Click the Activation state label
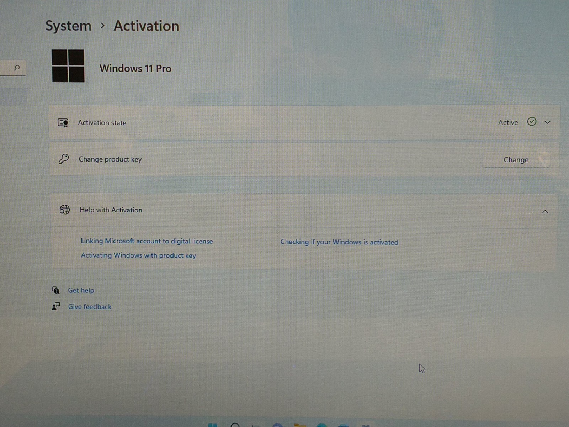 click(102, 123)
